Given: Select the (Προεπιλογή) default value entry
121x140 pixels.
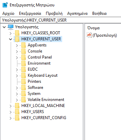Looking at the screenshot, I should coord(105,35).
